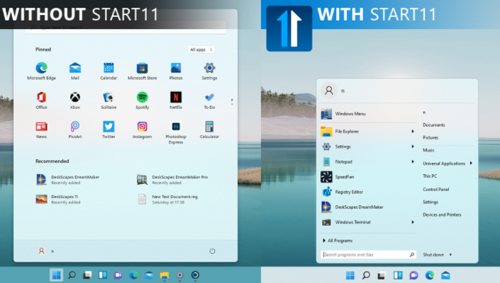The height and width of the screenshot is (283, 500).
Task: Click the power button in left Start menu
Action: pos(212,251)
